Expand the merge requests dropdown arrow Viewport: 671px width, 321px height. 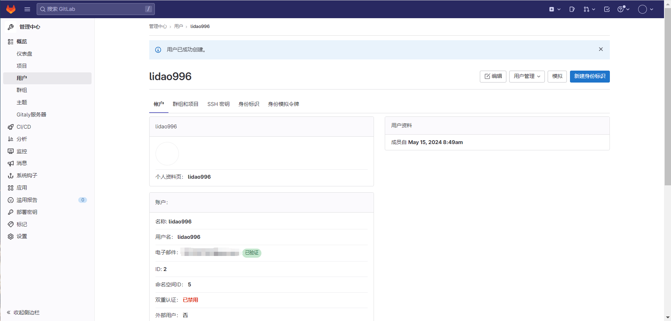[593, 9]
